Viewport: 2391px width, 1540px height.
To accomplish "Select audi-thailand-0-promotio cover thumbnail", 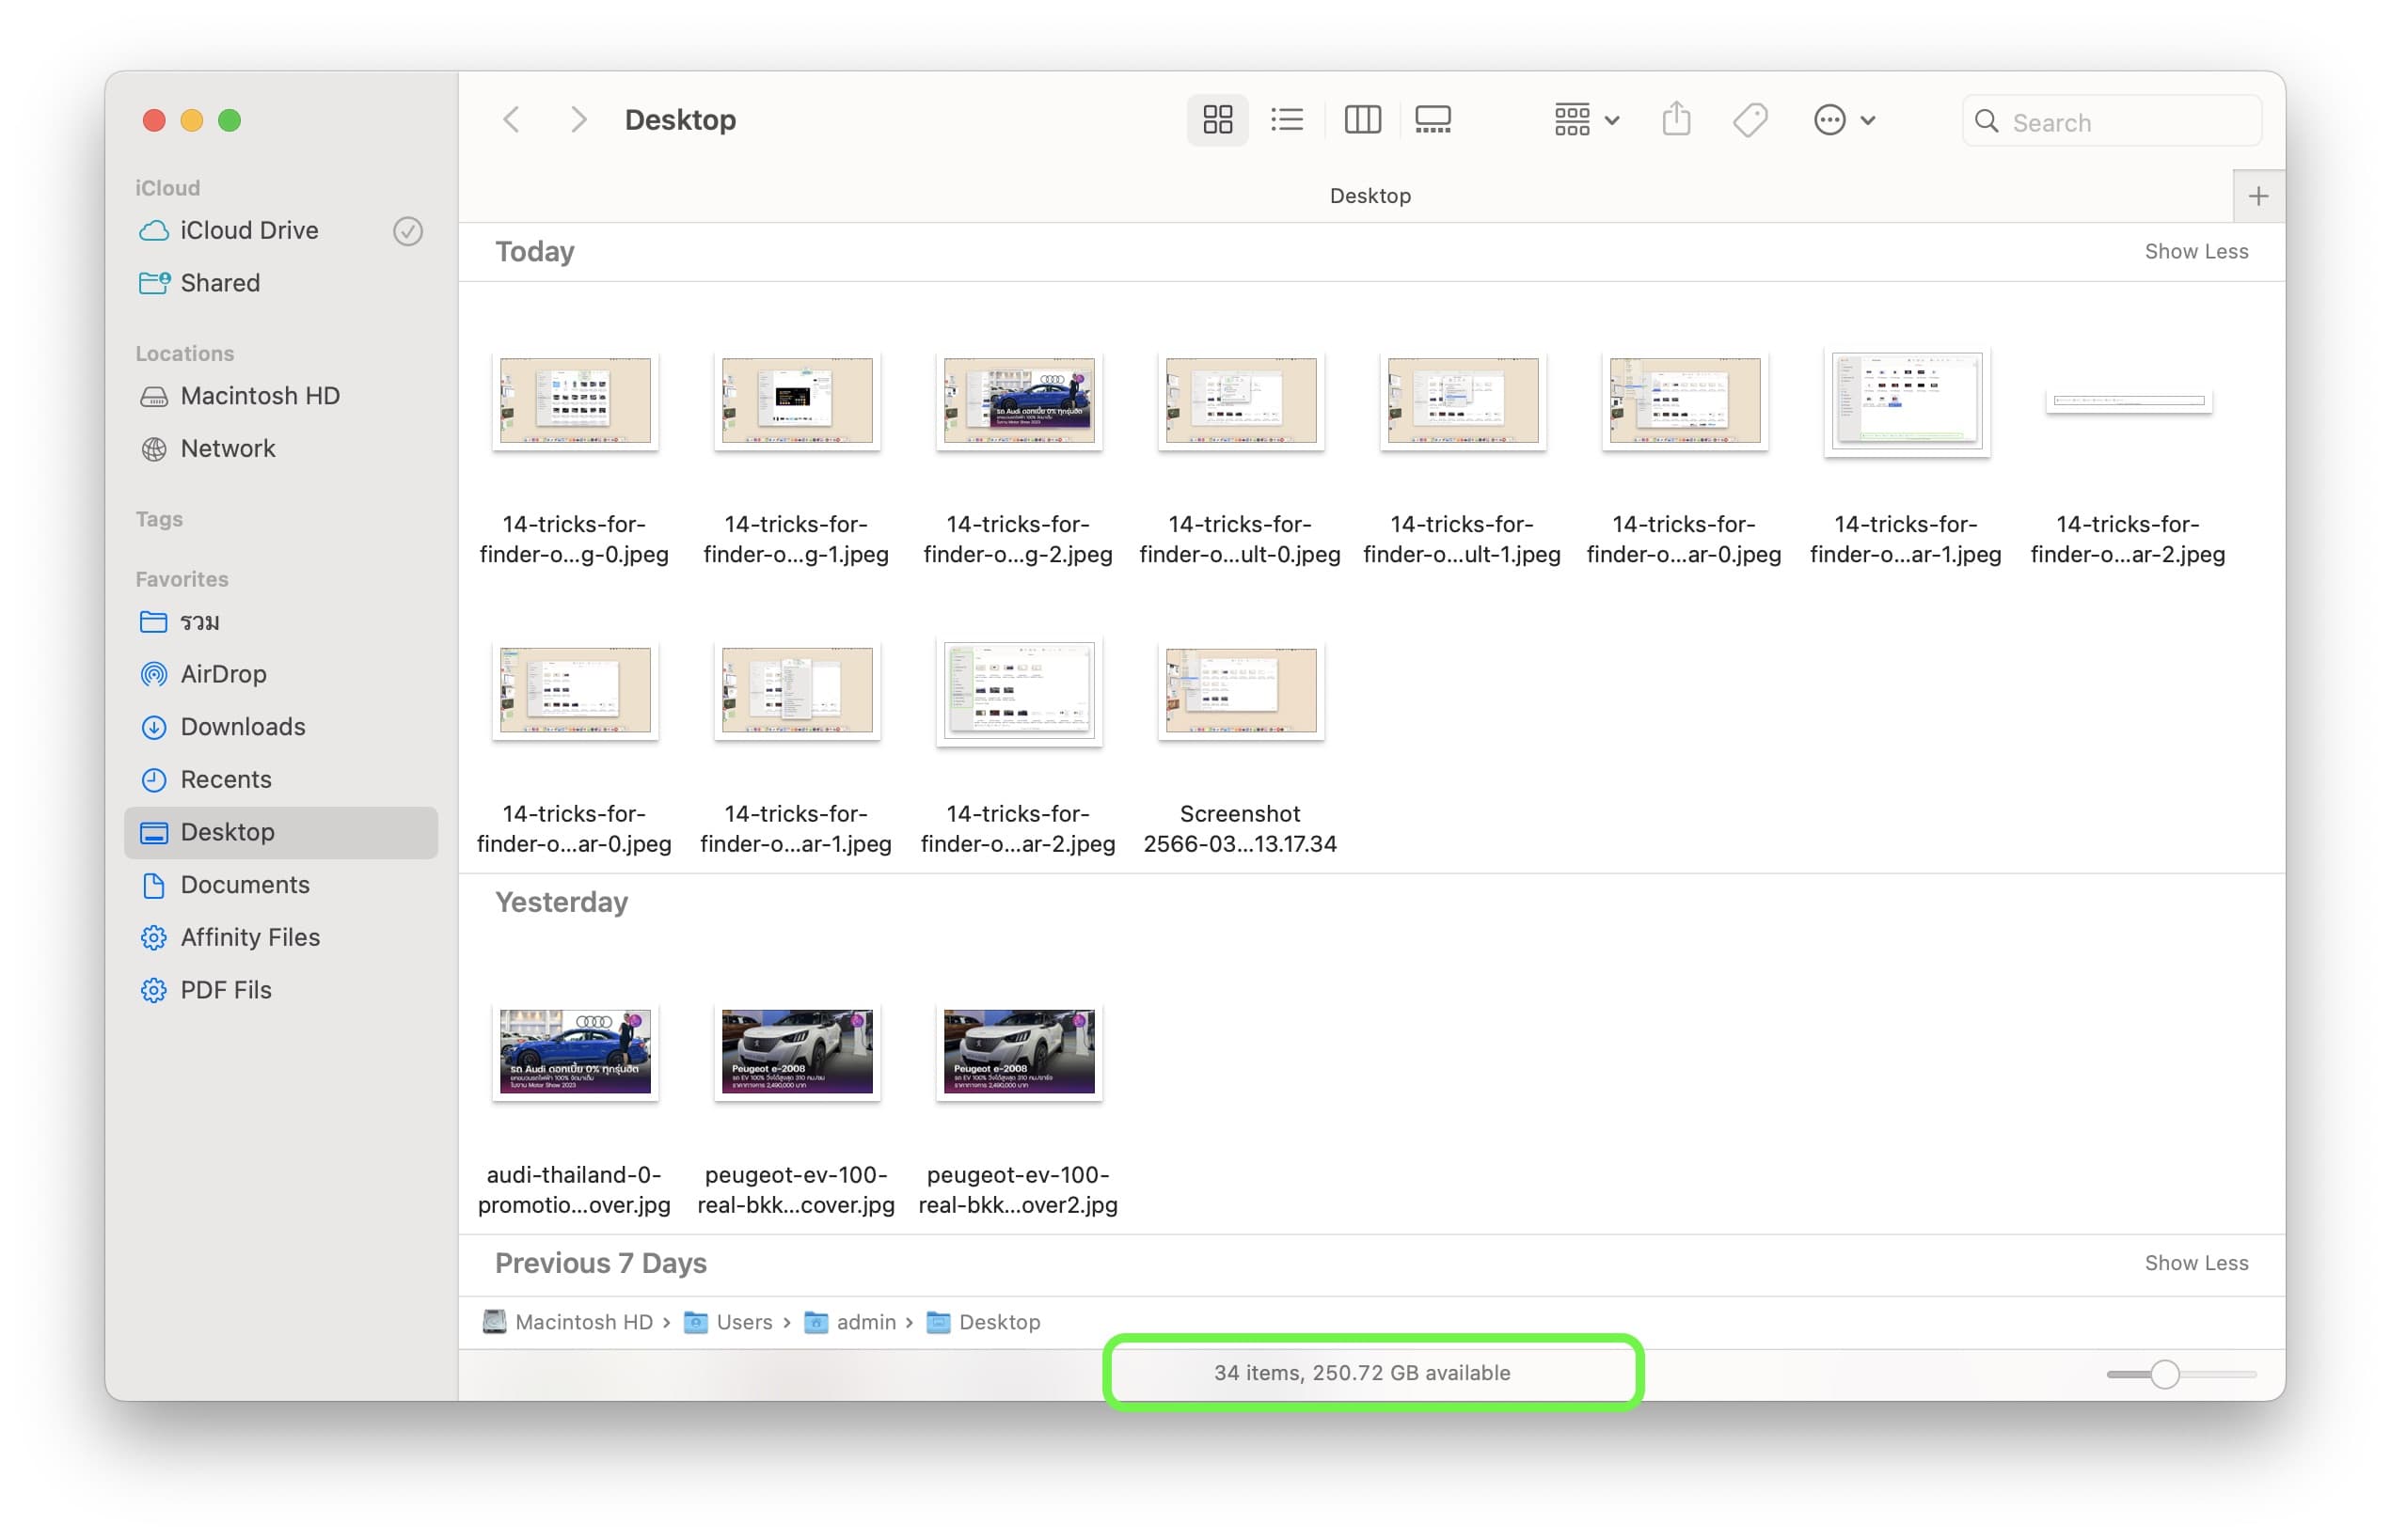I will (576, 1051).
